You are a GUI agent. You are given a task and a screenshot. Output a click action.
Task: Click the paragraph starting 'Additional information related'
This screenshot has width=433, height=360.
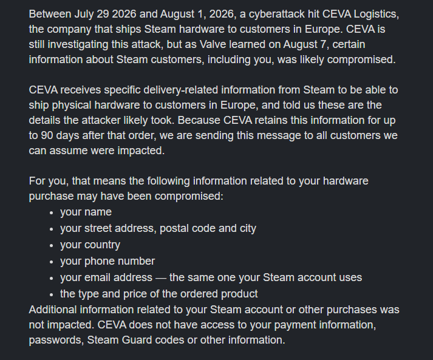[214, 325]
